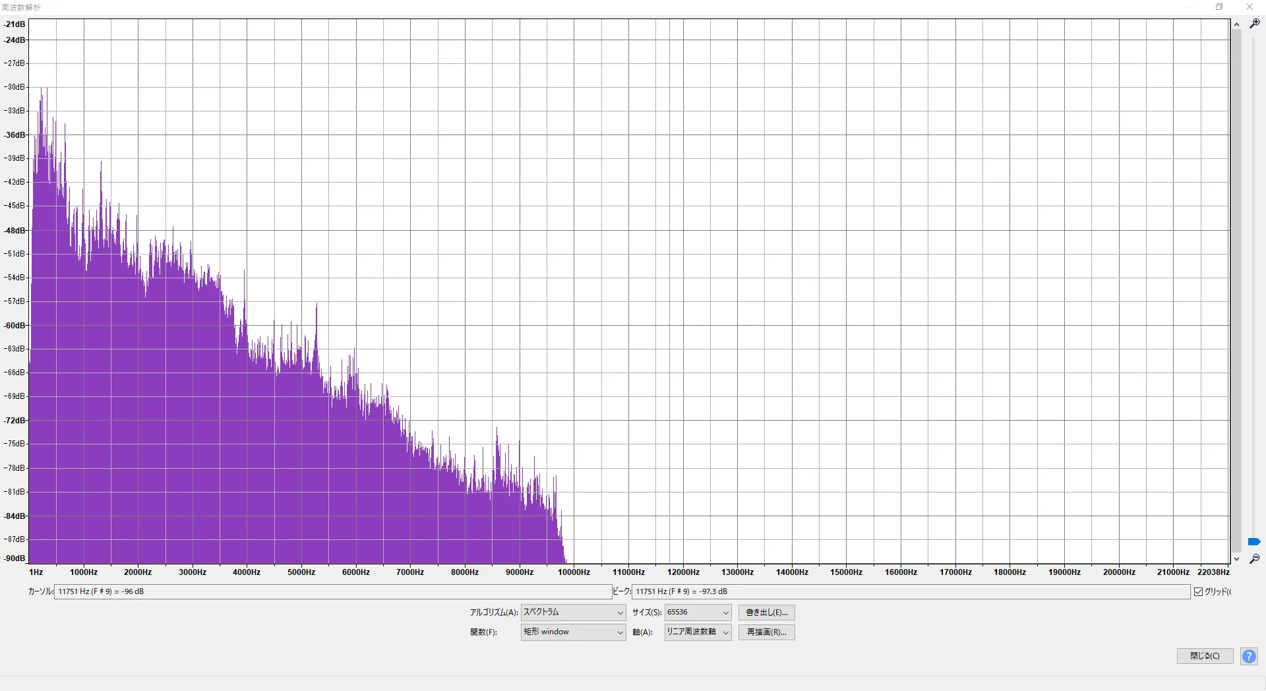Click the 1Hz axis label

pyautogui.click(x=36, y=572)
